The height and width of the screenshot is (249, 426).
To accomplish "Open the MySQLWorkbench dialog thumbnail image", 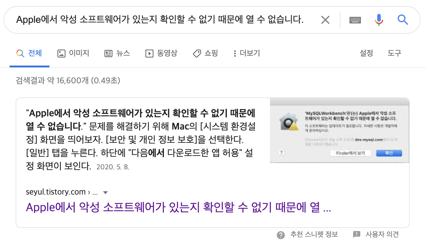I will click(x=340, y=131).
